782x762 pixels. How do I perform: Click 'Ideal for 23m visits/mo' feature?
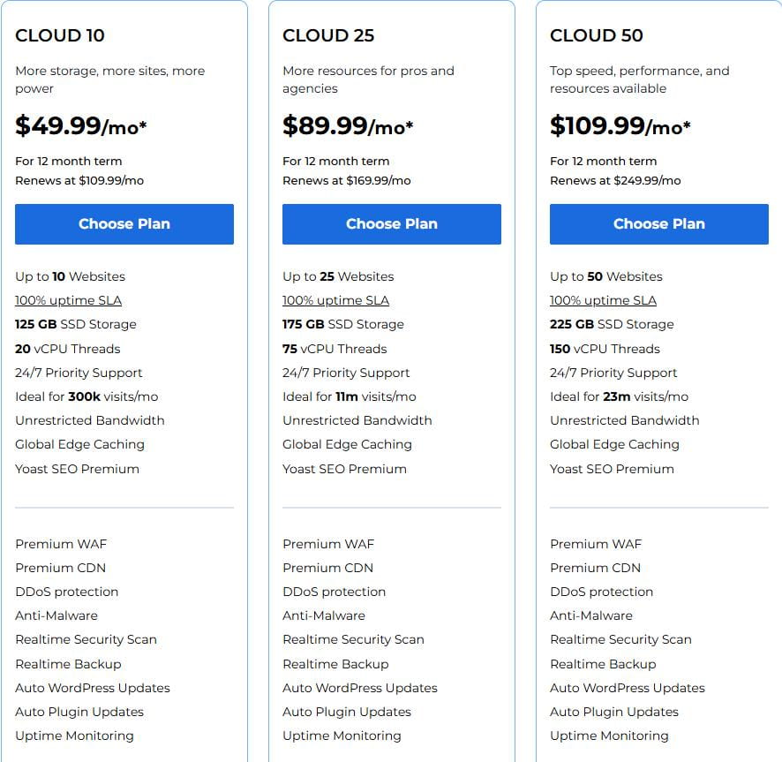tap(619, 396)
